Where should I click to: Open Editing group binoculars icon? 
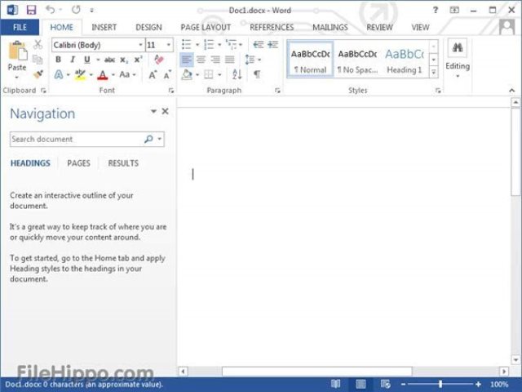[458, 47]
